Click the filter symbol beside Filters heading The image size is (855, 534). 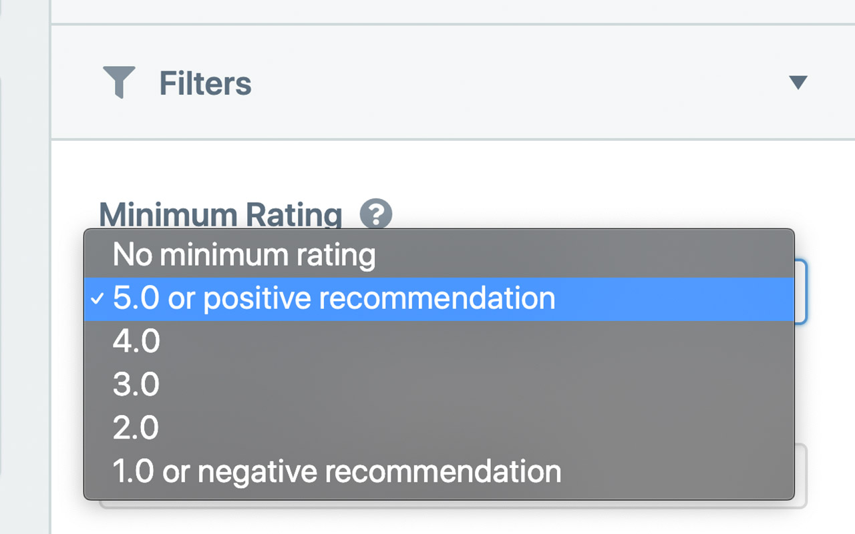coord(119,82)
